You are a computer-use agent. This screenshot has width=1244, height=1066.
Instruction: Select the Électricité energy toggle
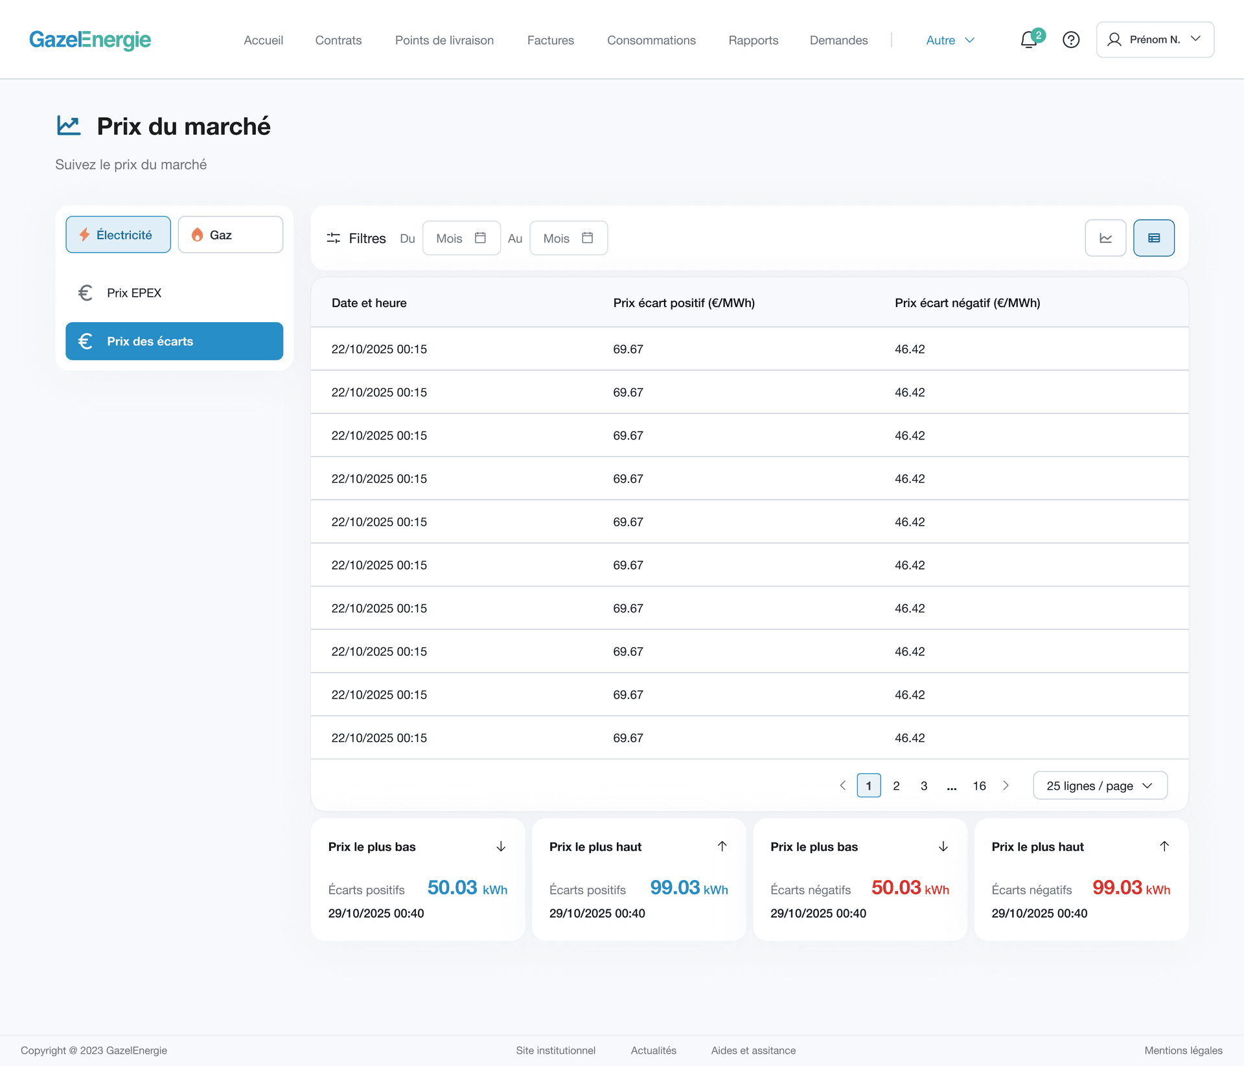[118, 235]
